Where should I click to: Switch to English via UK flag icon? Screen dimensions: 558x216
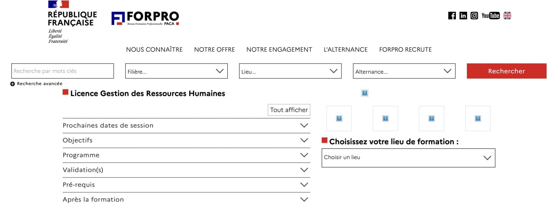tap(507, 16)
